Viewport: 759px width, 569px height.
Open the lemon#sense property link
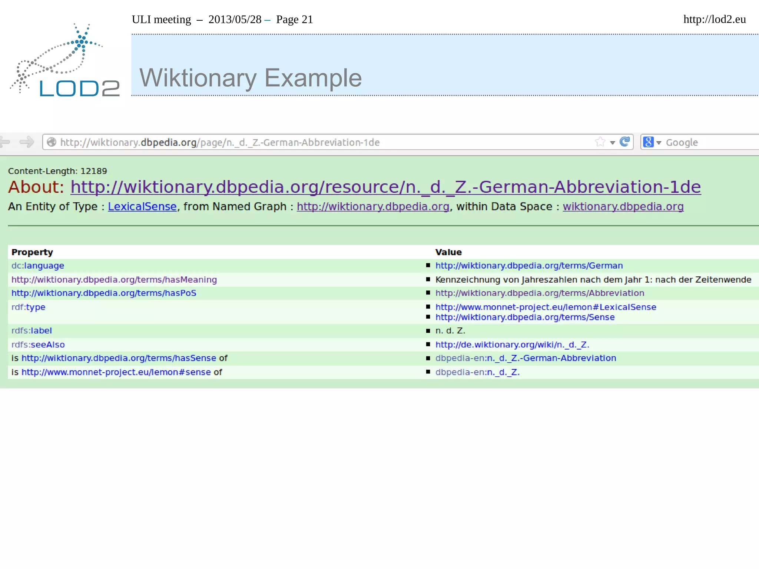116,372
